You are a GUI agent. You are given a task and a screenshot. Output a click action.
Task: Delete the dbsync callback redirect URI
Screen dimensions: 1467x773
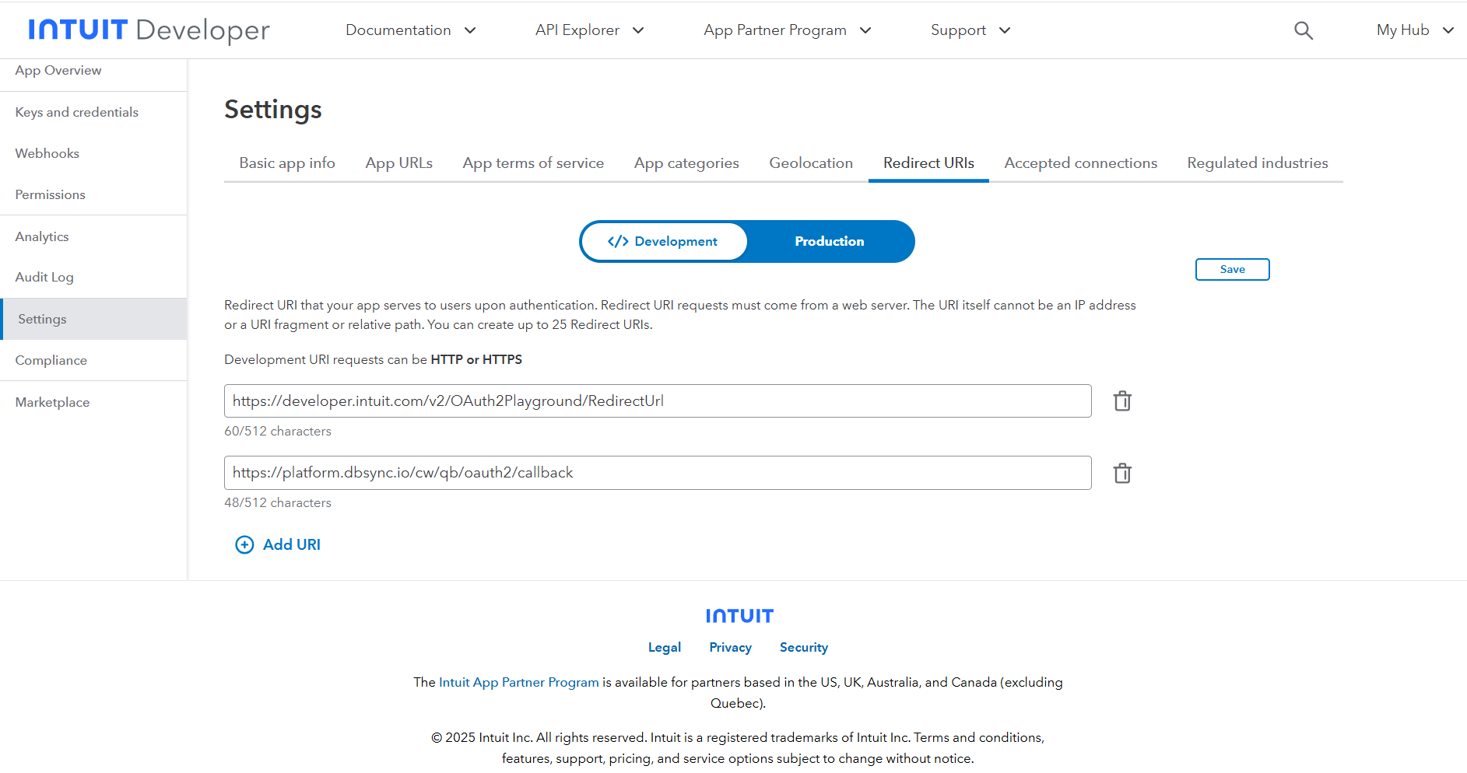[x=1121, y=473]
